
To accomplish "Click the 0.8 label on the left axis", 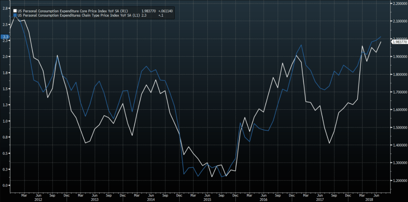I will click(5, 137).
